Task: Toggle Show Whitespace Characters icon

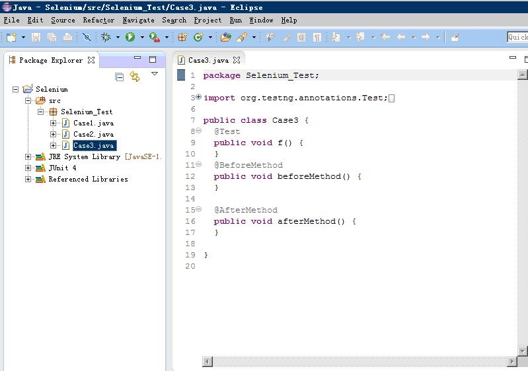Action: tap(317, 38)
